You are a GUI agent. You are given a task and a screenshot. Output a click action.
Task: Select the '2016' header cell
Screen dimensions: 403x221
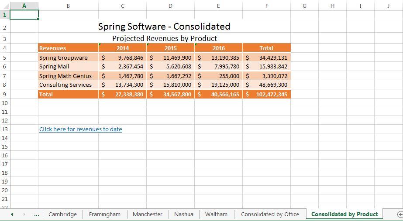[x=218, y=48]
